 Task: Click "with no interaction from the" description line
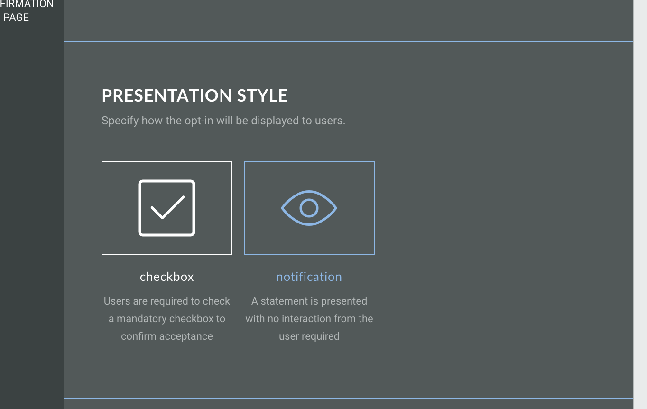pos(309,319)
